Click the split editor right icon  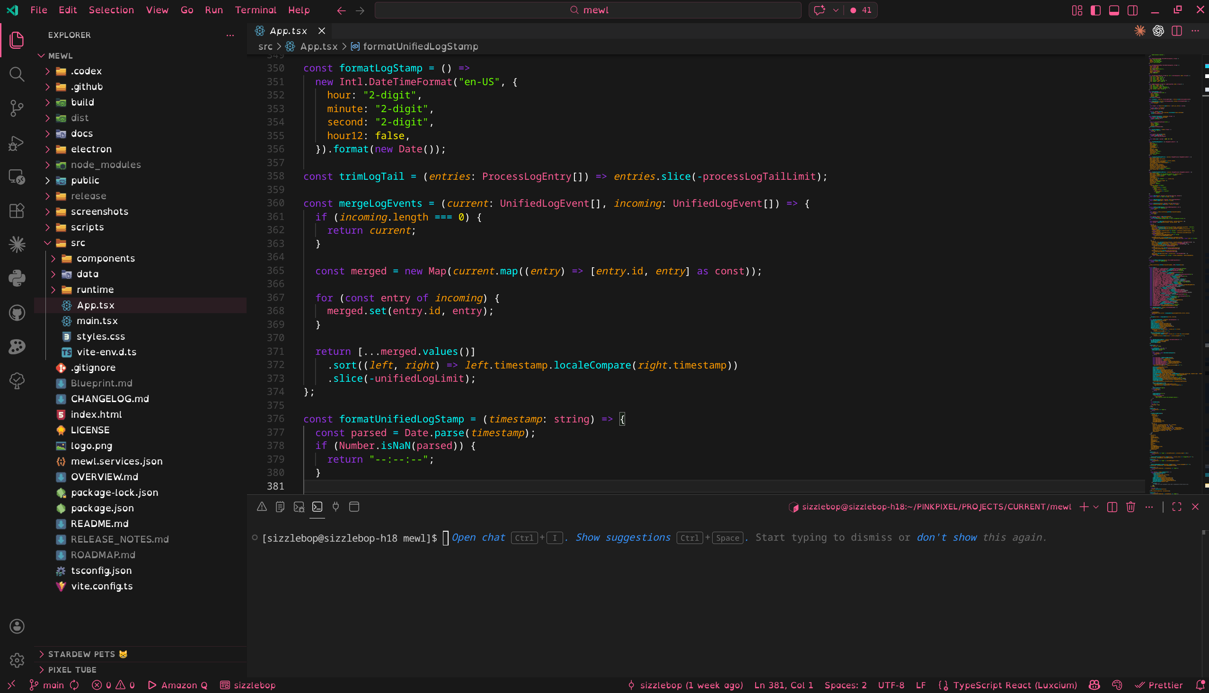click(1177, 31)
